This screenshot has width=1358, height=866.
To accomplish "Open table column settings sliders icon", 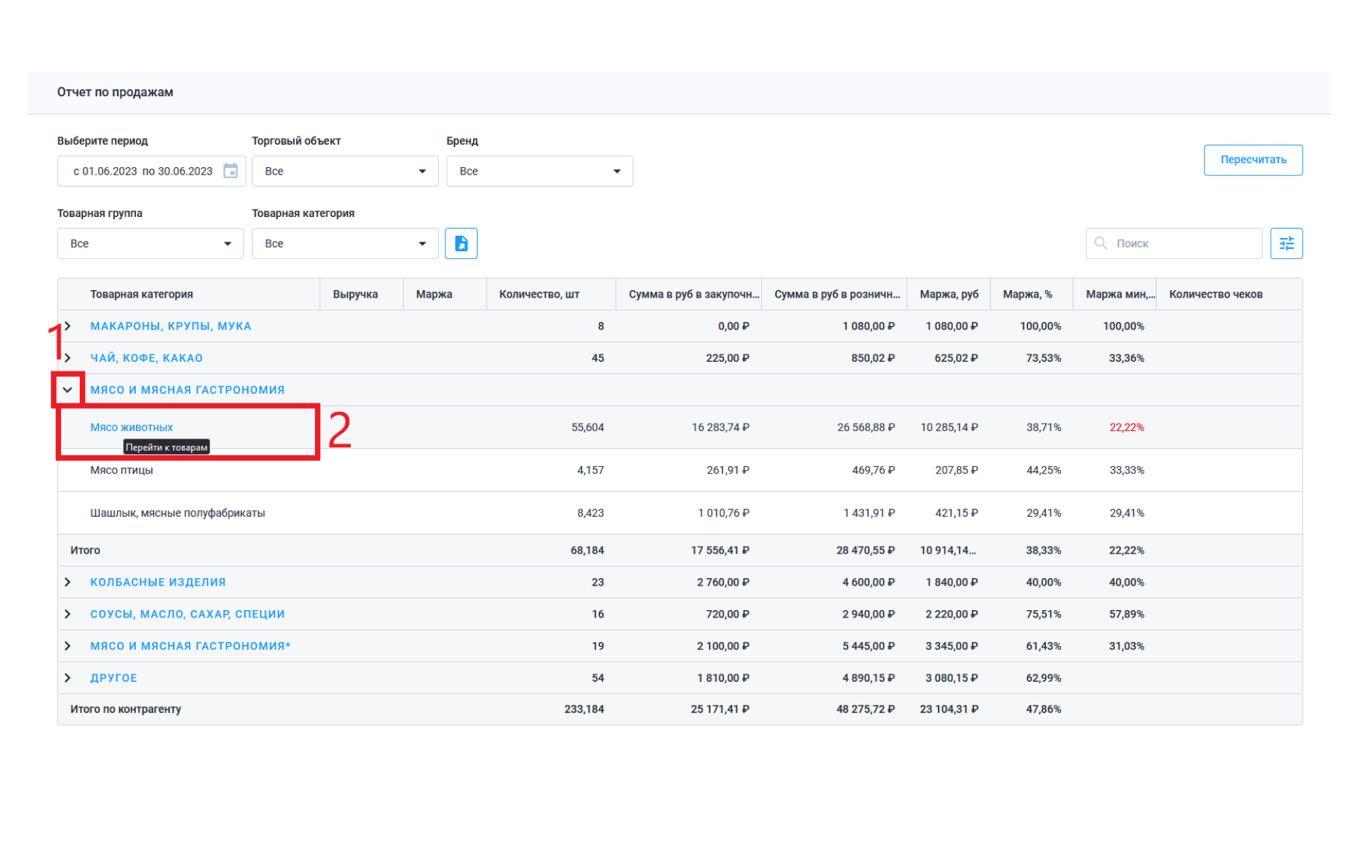I will pyautogui.click(x=1286, y=243).
